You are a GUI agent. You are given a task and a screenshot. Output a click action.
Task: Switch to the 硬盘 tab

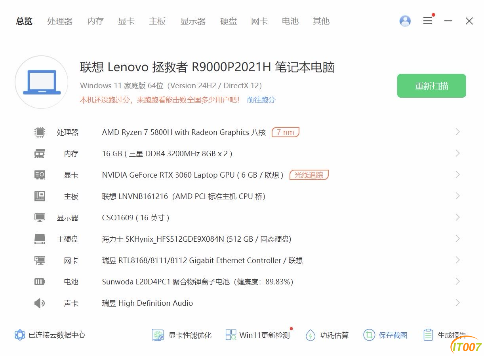pos(229,21)
